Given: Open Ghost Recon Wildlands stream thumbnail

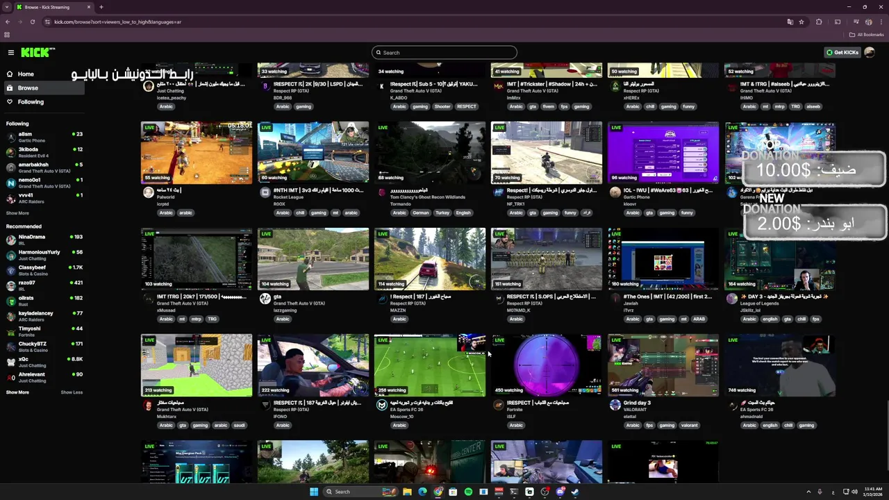Looking at the screenshot, I should (430, 153).
